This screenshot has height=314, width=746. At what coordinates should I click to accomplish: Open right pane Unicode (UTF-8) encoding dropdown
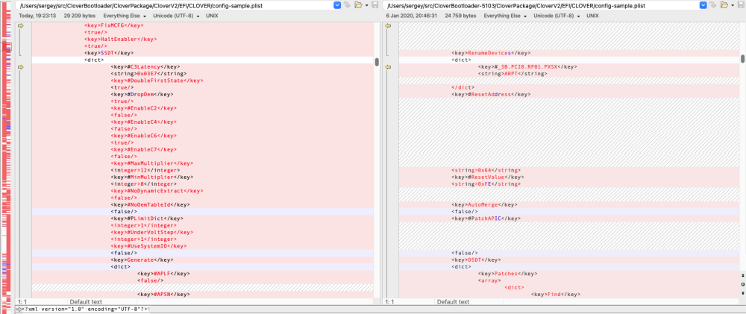(557, 16)
